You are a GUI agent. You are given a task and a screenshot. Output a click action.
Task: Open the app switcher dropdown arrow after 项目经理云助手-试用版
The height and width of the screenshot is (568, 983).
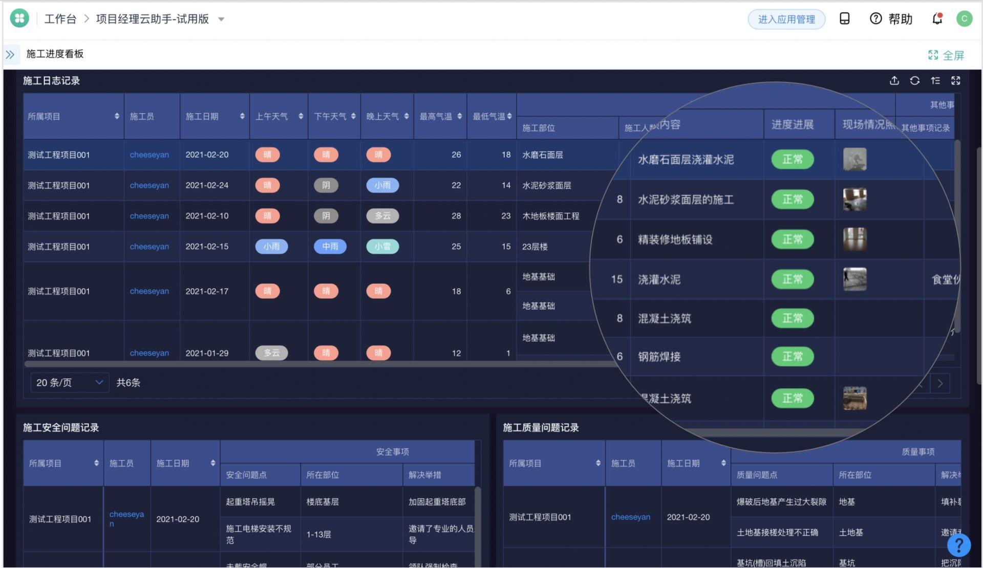click(221, 19)
